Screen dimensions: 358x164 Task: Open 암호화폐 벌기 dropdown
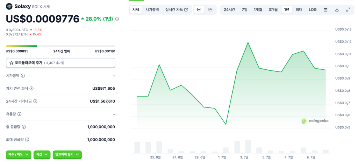67,155
